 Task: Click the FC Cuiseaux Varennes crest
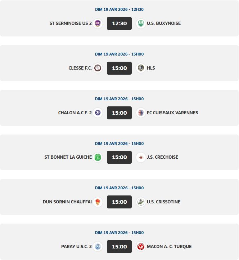coord(141,113)
